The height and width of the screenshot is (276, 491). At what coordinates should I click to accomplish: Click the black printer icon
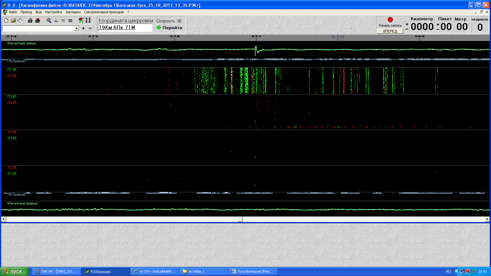[x=30, y=21]
